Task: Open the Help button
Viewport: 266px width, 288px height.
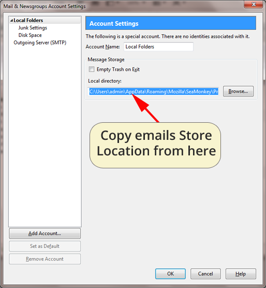Action: [241, 274]
